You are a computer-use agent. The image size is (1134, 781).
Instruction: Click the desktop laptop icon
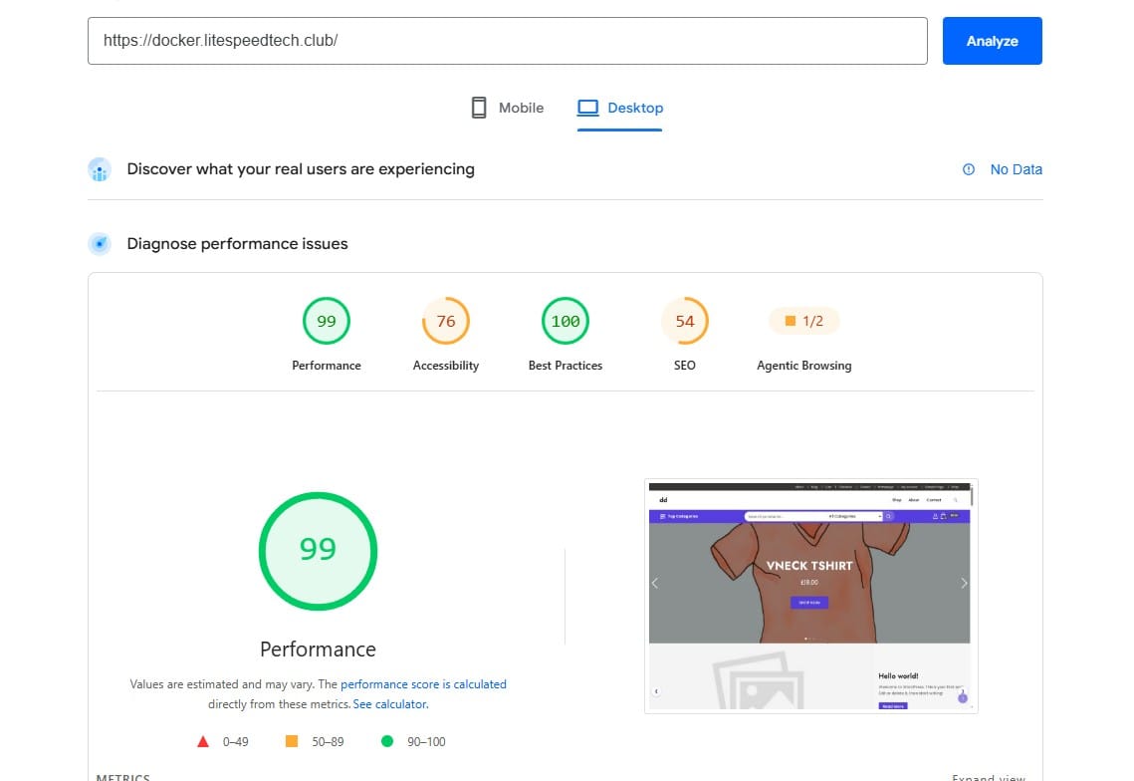tap(587, 108)
